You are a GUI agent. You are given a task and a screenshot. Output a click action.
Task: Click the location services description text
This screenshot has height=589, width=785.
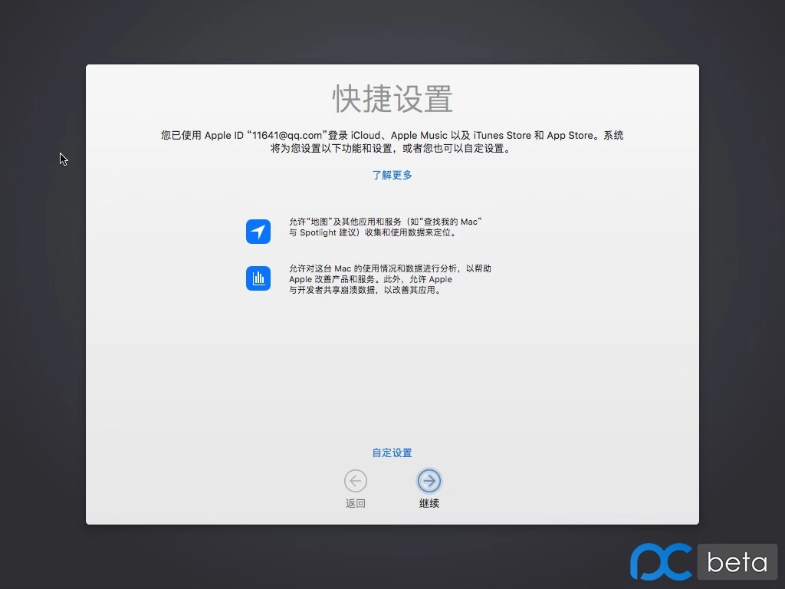pos(385,227)
